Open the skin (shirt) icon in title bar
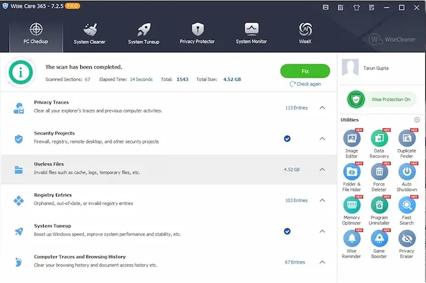Image resolution: width=426 pixels, height=283 pixels. click(356, 7)
